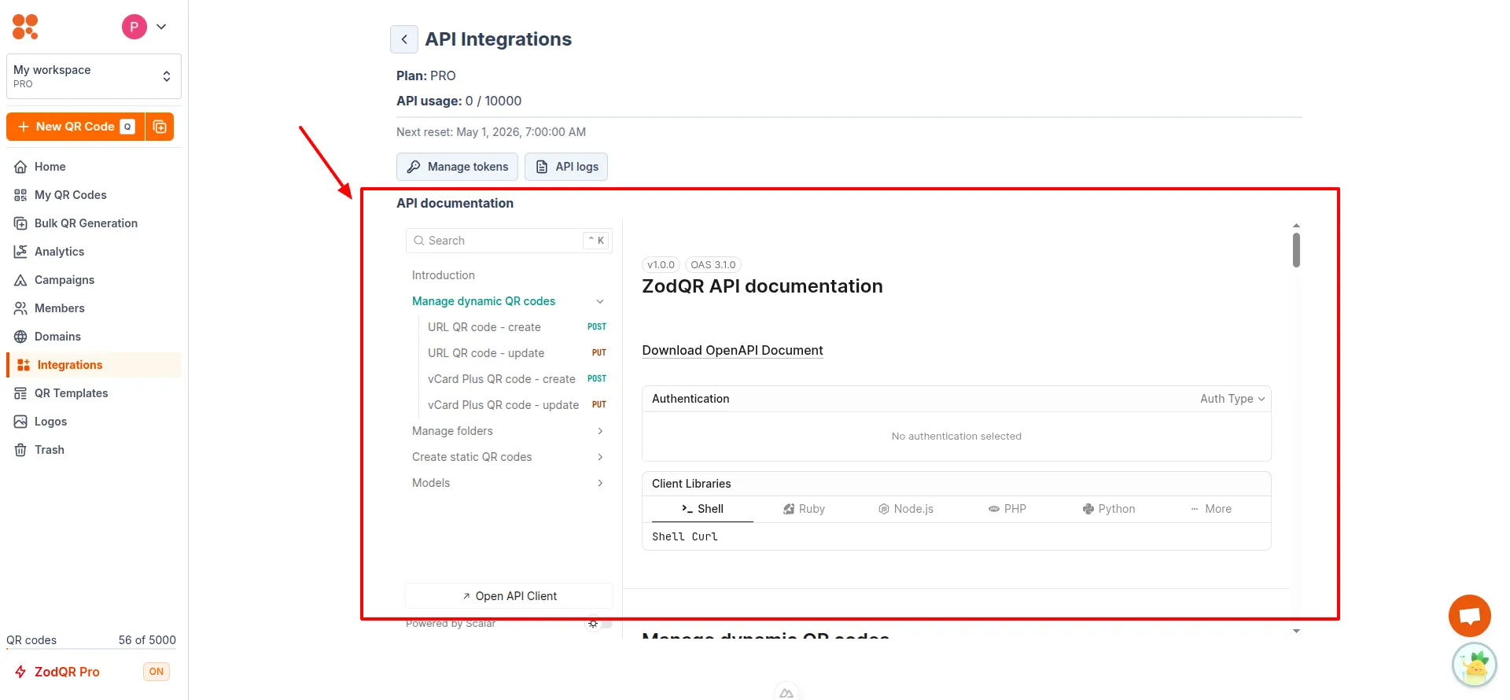
Task: Click the Domains globe icon
Action: coord(20,337)
